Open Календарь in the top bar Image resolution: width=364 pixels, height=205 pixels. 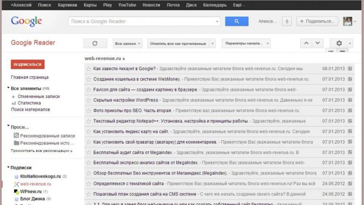[215, 5]
